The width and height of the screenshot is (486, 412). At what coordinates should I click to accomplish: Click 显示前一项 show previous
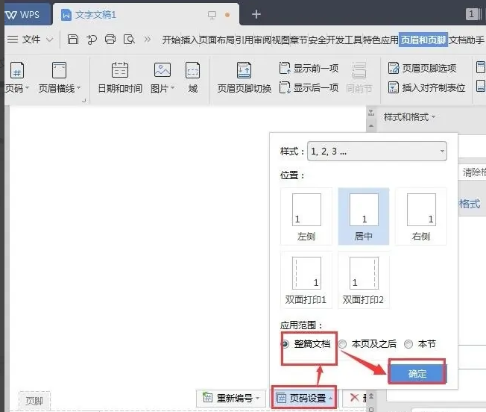coord(309,68)
